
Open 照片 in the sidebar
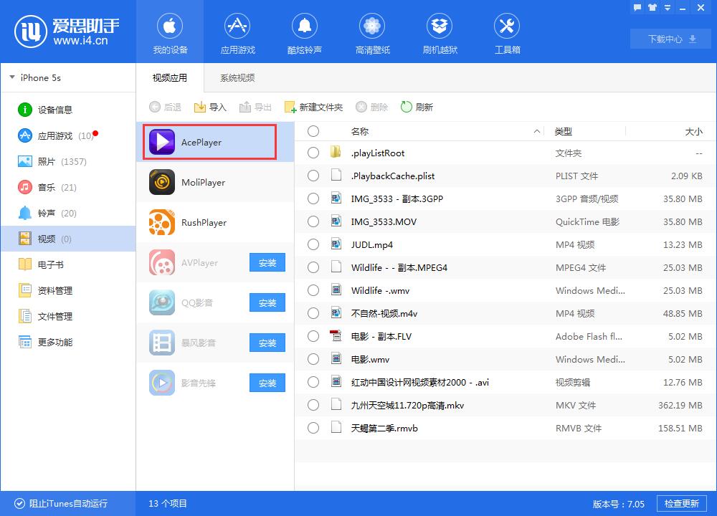42,161
